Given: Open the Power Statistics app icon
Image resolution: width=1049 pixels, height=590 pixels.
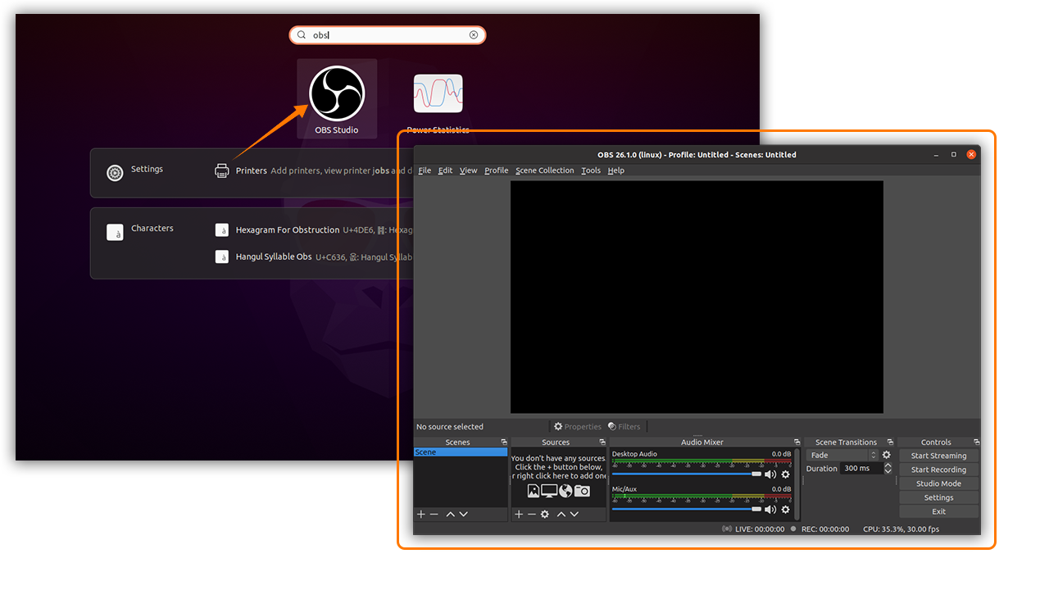Looking at the screenshot, I should (x=438, y=93).
